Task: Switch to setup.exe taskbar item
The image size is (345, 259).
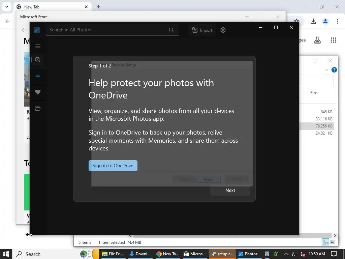Action: tap(222, 254)
